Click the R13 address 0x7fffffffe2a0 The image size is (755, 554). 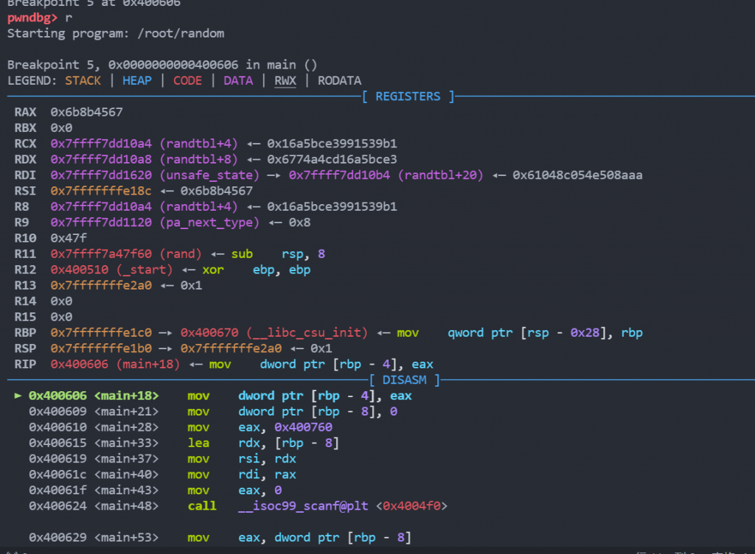click(101, 286)
